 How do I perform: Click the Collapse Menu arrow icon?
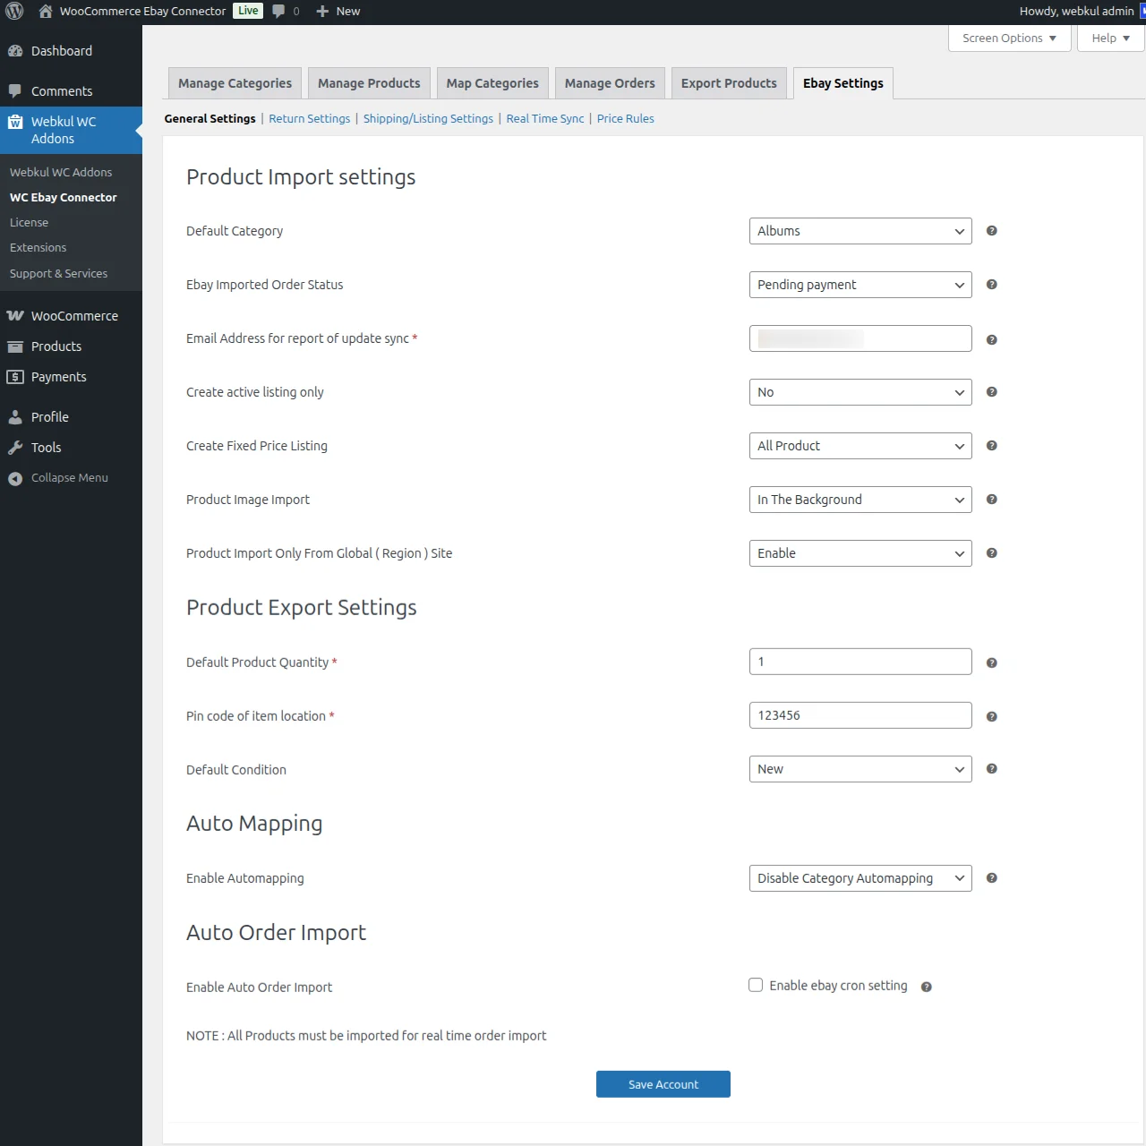click(x=15, y=478)
